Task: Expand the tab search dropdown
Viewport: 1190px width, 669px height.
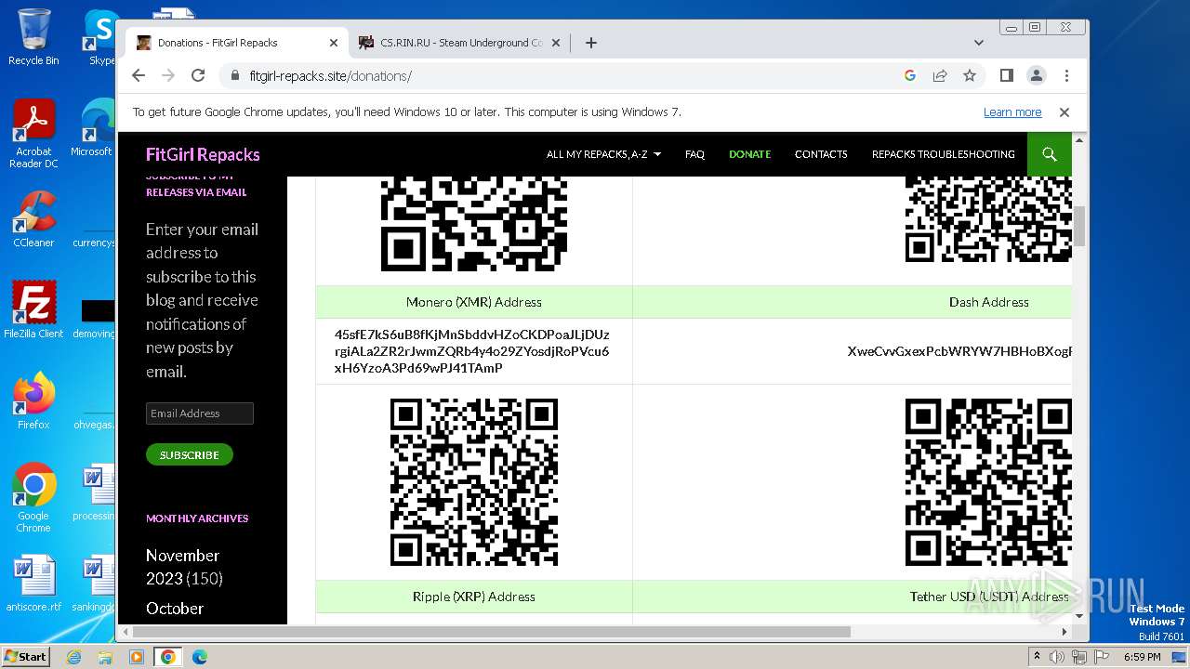Action: tap(979, 43)
